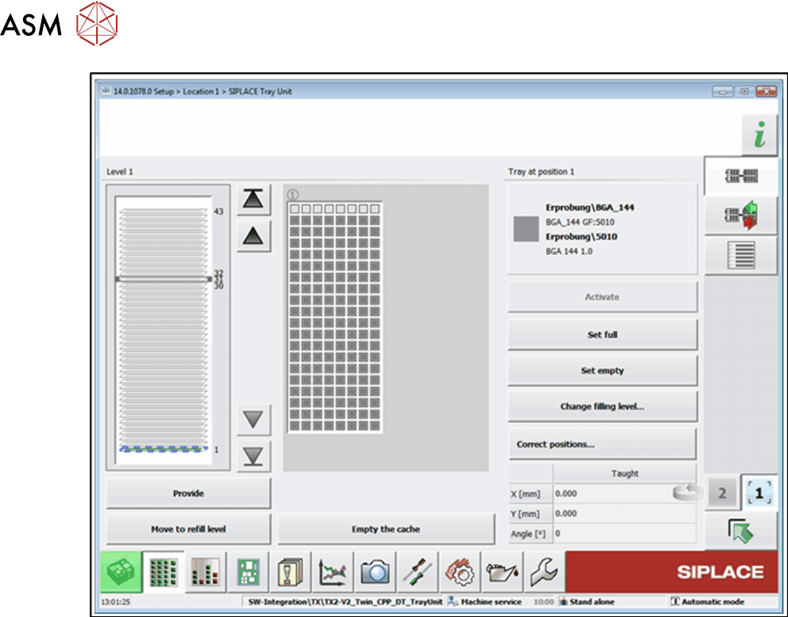Click the Set full button

602,335
